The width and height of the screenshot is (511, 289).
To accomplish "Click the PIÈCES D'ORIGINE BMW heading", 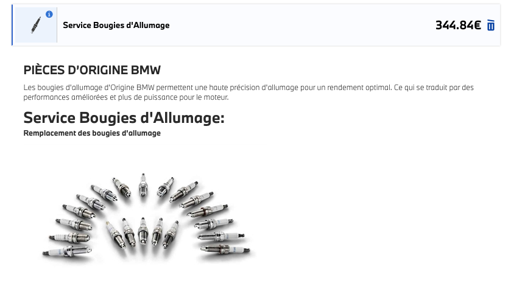I will point(92,70).
